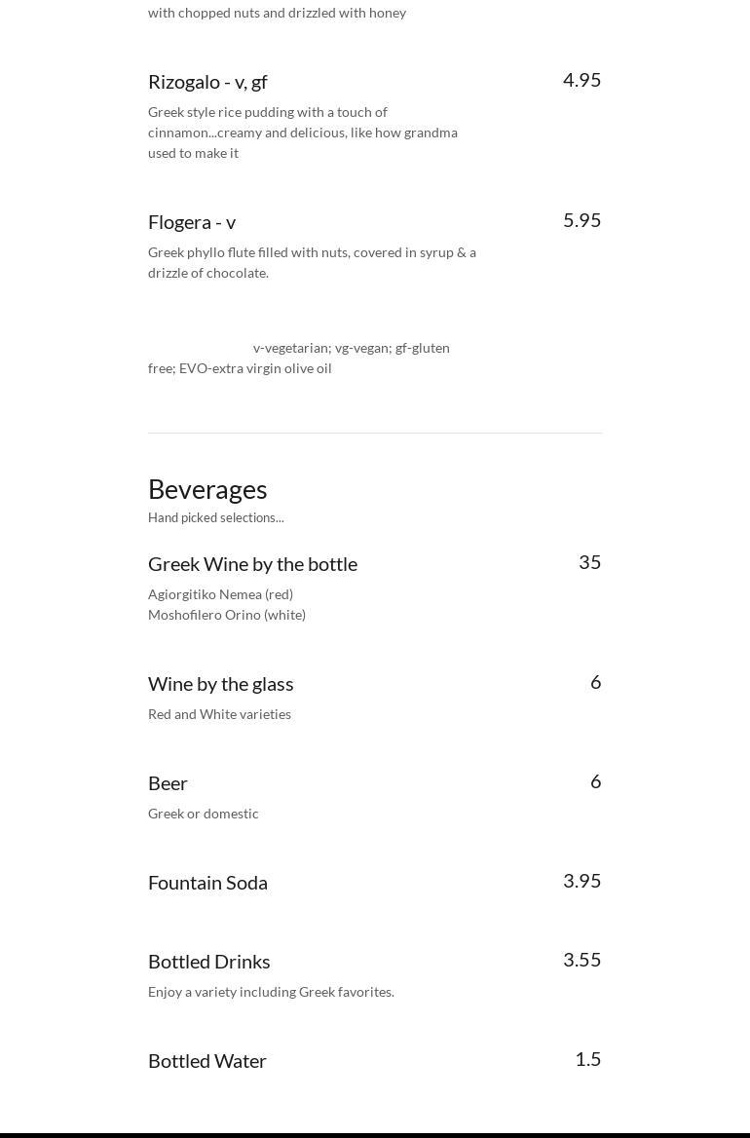Screen dimensions: 750x1138
Task: Click the Rizogalo dessert title
Action: (x=207, y=82)
